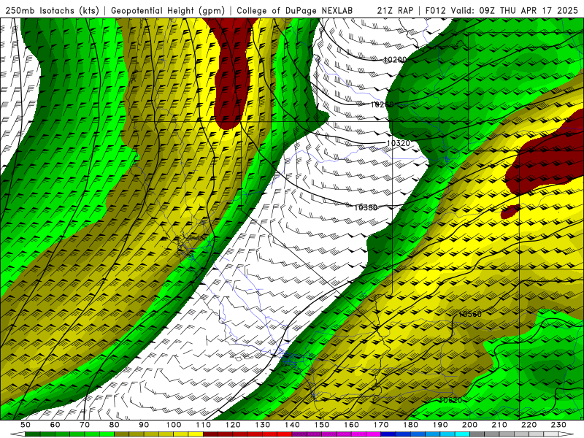
Task: Select the dark red swatch right of 110
Action: 210,434
